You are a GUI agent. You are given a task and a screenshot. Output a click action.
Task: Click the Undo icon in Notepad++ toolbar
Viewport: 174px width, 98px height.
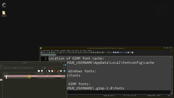[x=63, y=53]
